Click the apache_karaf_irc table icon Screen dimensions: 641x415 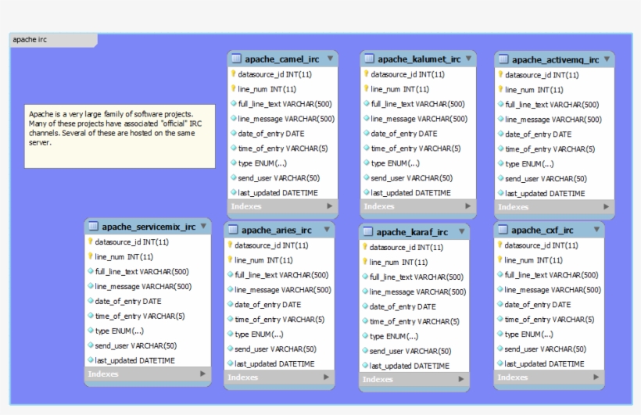pyautogui.click(x=368, y=231)
